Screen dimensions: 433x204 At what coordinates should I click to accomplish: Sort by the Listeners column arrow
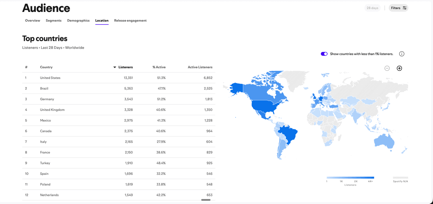115,67
